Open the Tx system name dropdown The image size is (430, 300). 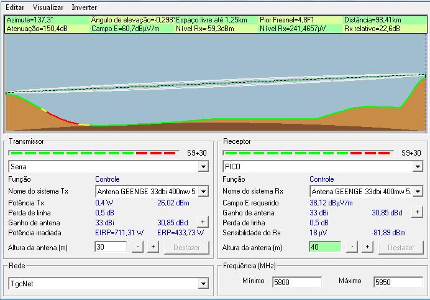[x=203, y=192]
